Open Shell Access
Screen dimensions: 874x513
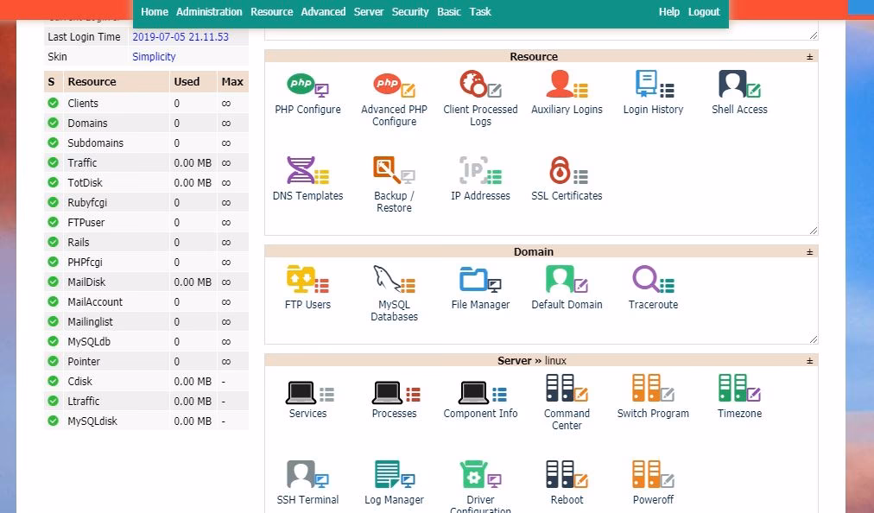pos(738,91)
